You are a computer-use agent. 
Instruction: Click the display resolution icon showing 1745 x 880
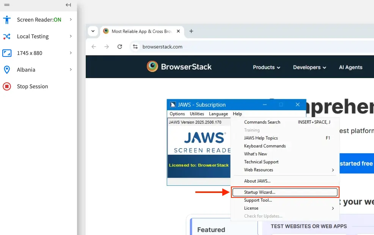(7, 53)
